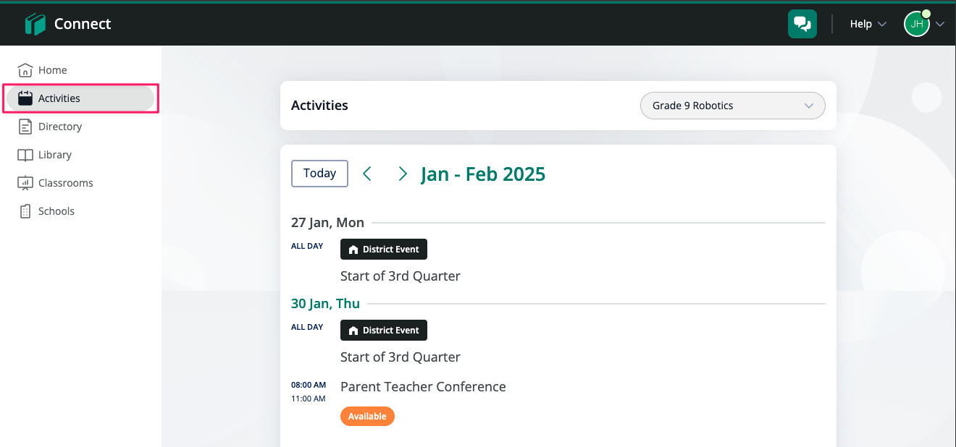Click the Today button
956x447 pixels.
[319, 174]
